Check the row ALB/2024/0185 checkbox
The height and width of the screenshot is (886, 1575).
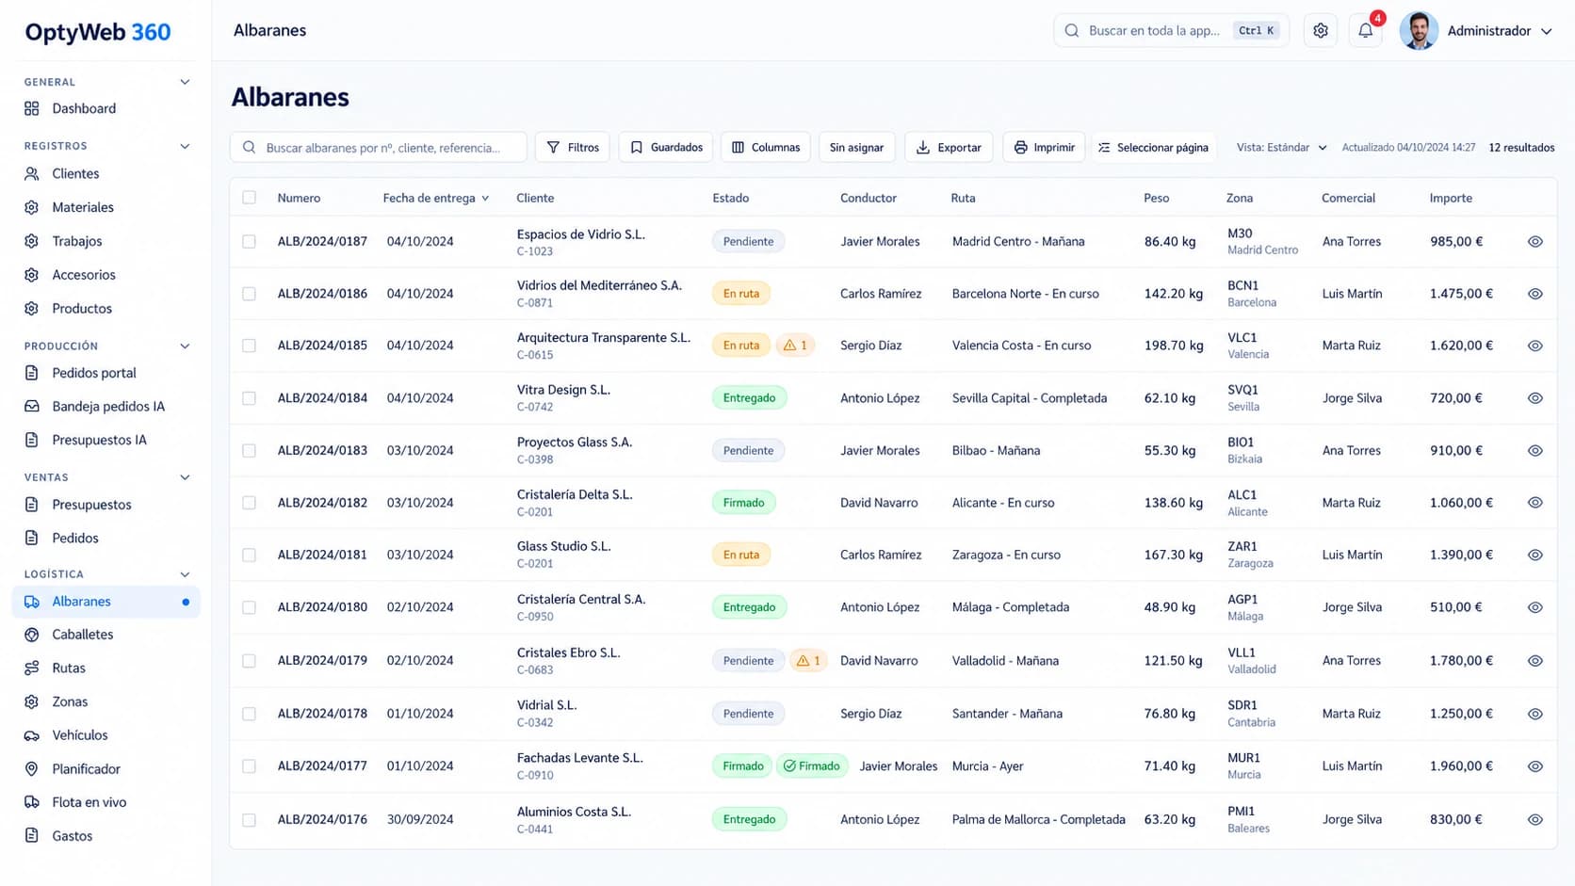point(249,346)
